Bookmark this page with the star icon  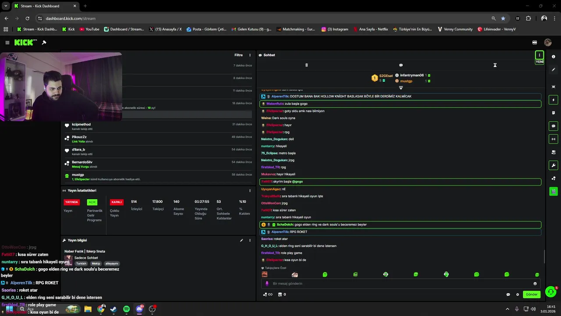pyautogui.click(x=503, y=18)
